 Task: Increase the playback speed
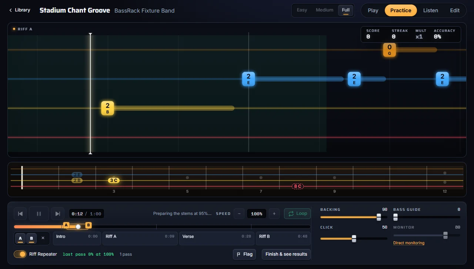274,213
